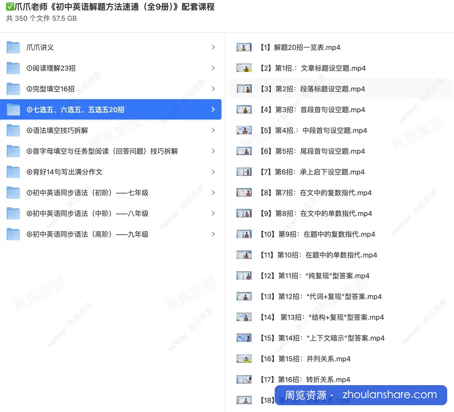Select the ④语法填空技巧拆解 folder icon

point(13,131)
